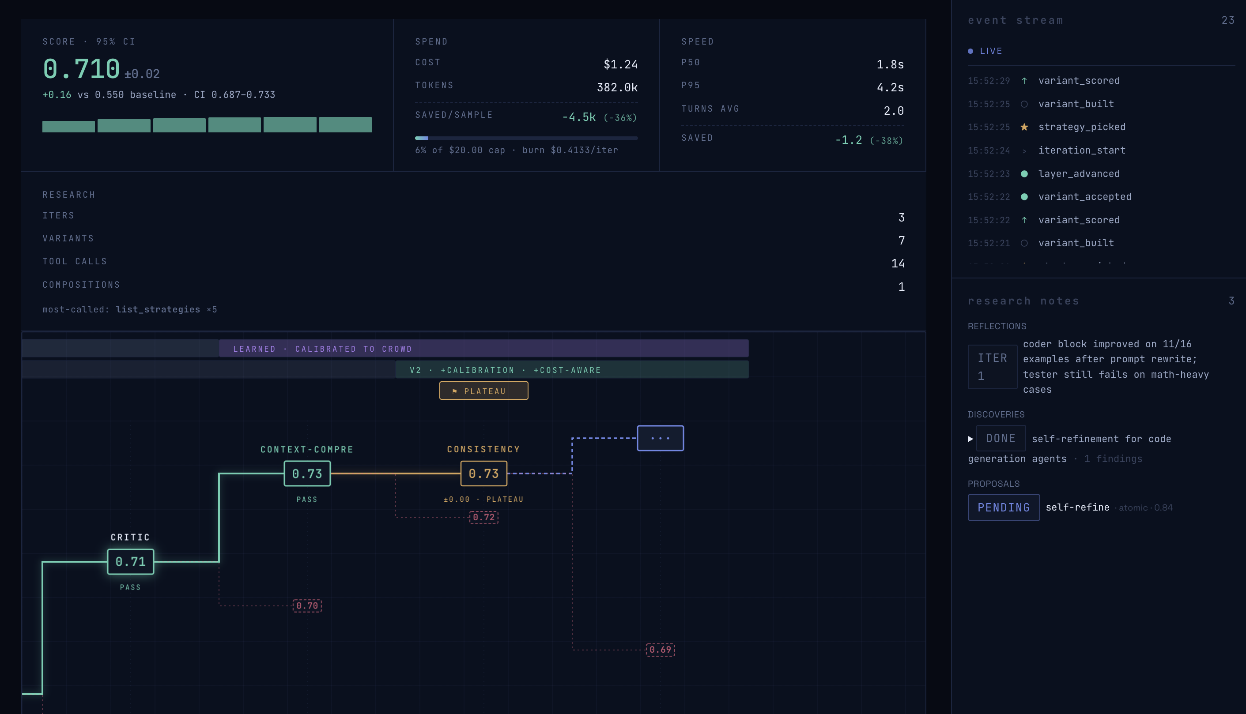
Task: Click the rejected 0.72 variant node
Action: click(x=483, y=517)
